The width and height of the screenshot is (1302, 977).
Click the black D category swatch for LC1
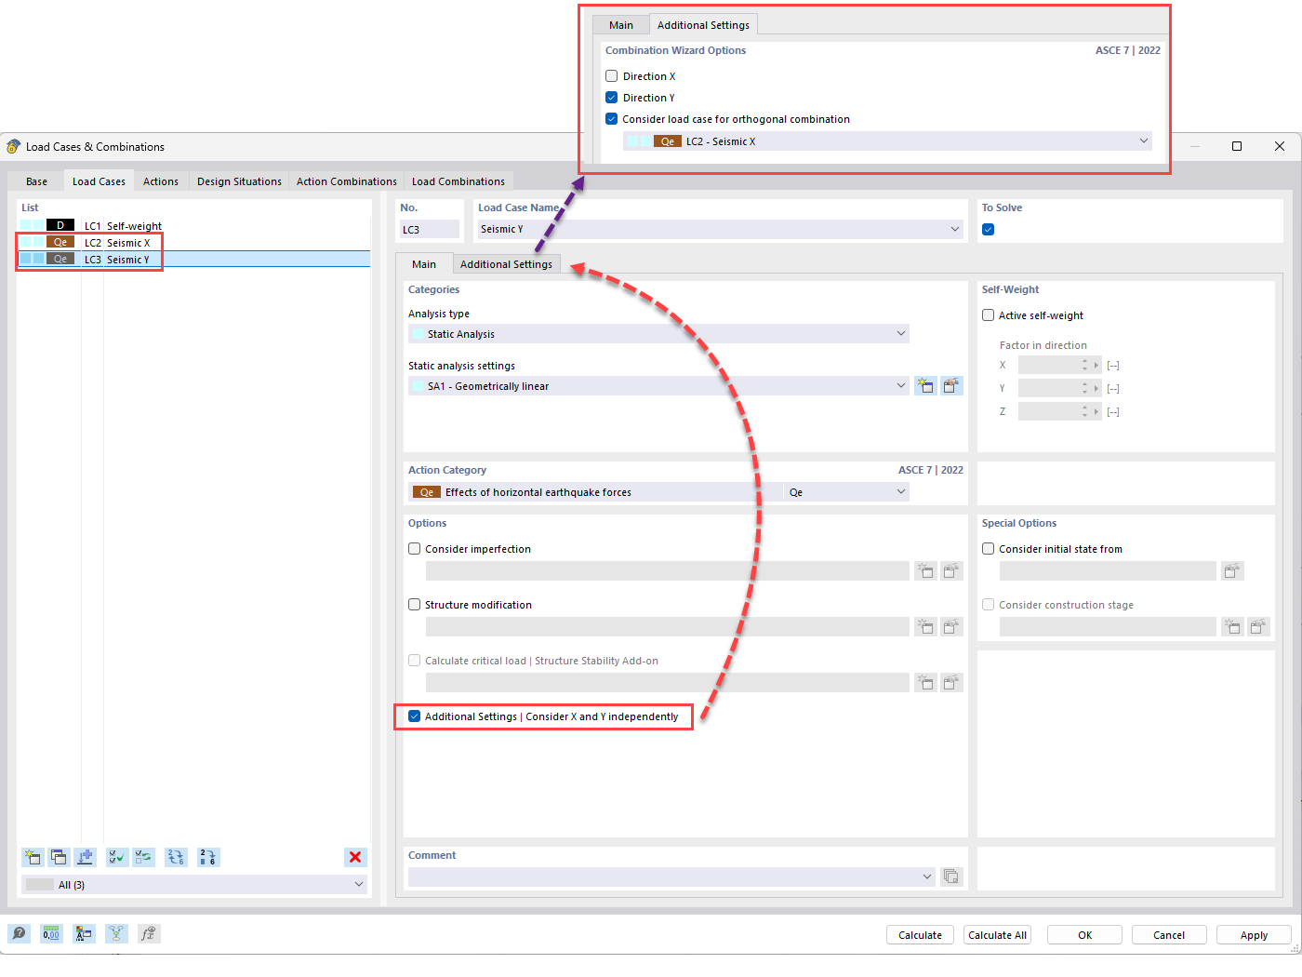coord(60,225)
